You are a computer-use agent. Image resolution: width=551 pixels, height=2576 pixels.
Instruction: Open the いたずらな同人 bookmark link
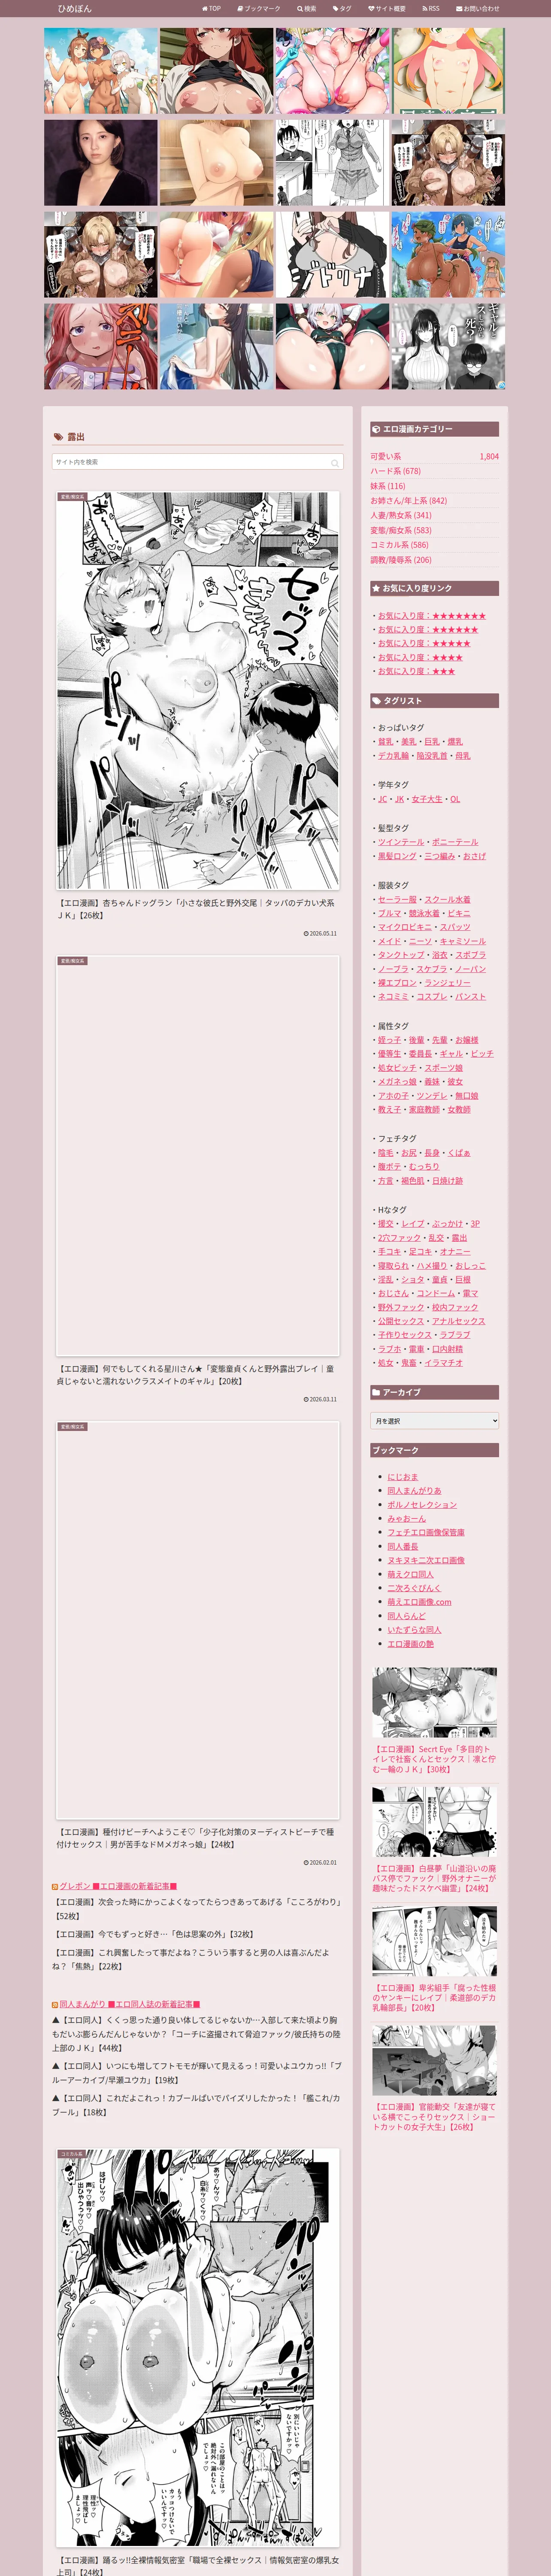pos(414,1630)
